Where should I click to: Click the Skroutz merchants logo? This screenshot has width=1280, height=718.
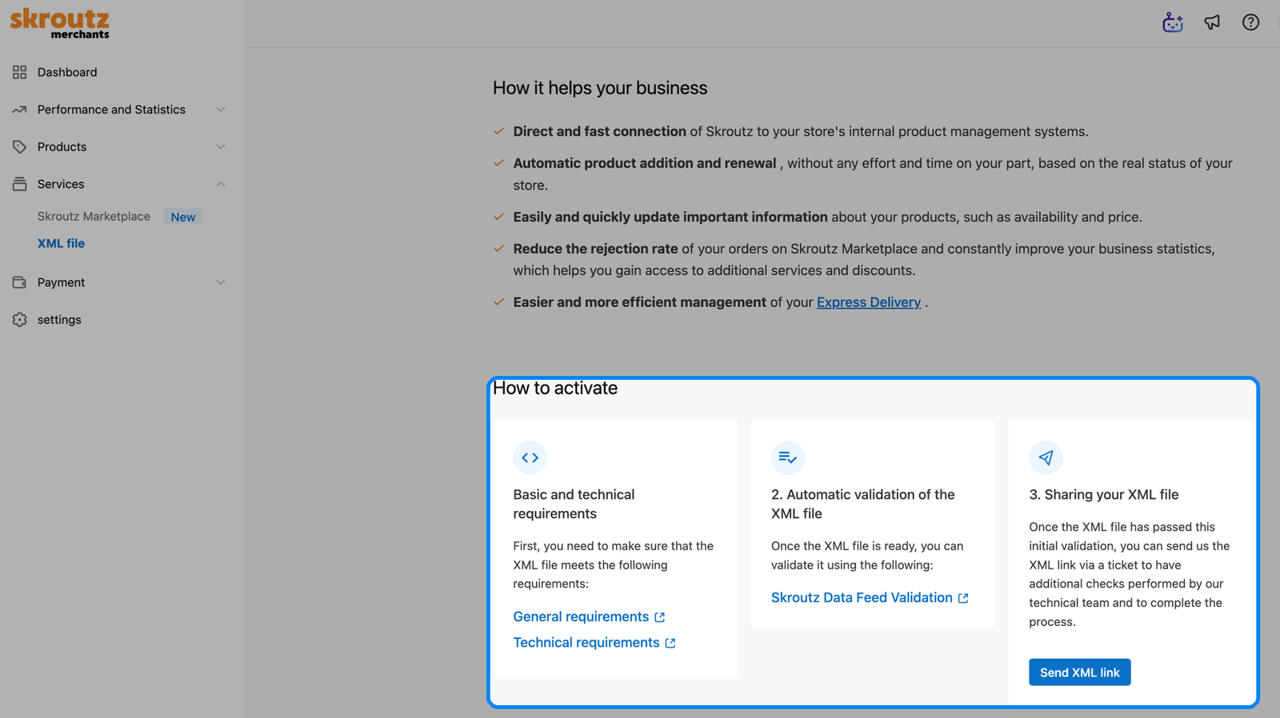click(x=60, y=23)
